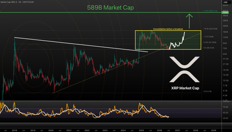
Task: Click 5.7 B on the price axis
Action: tap(225, 91)
